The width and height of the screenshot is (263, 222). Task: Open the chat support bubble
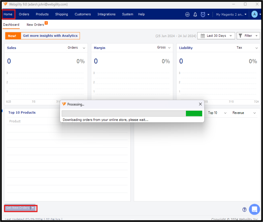point(254,209)
